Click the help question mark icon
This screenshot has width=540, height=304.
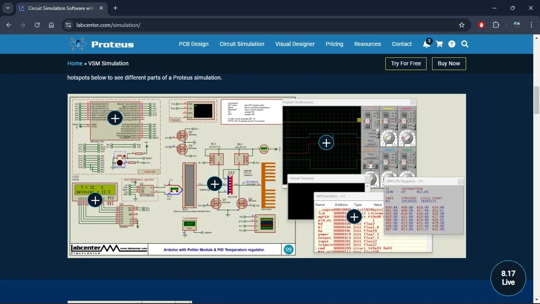[452, 44]
